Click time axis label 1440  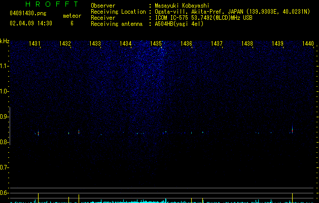(x=308, y=44)
